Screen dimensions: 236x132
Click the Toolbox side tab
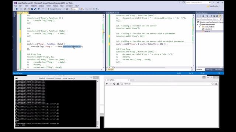[x=15, y=15]
